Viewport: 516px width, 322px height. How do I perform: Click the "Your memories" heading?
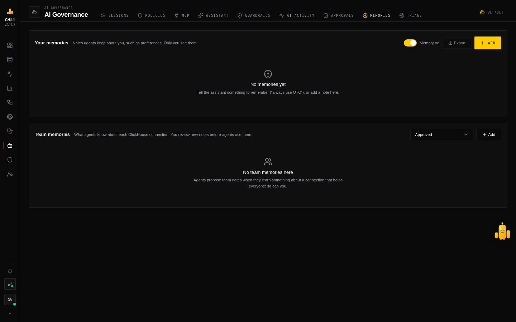click(52, 43)
